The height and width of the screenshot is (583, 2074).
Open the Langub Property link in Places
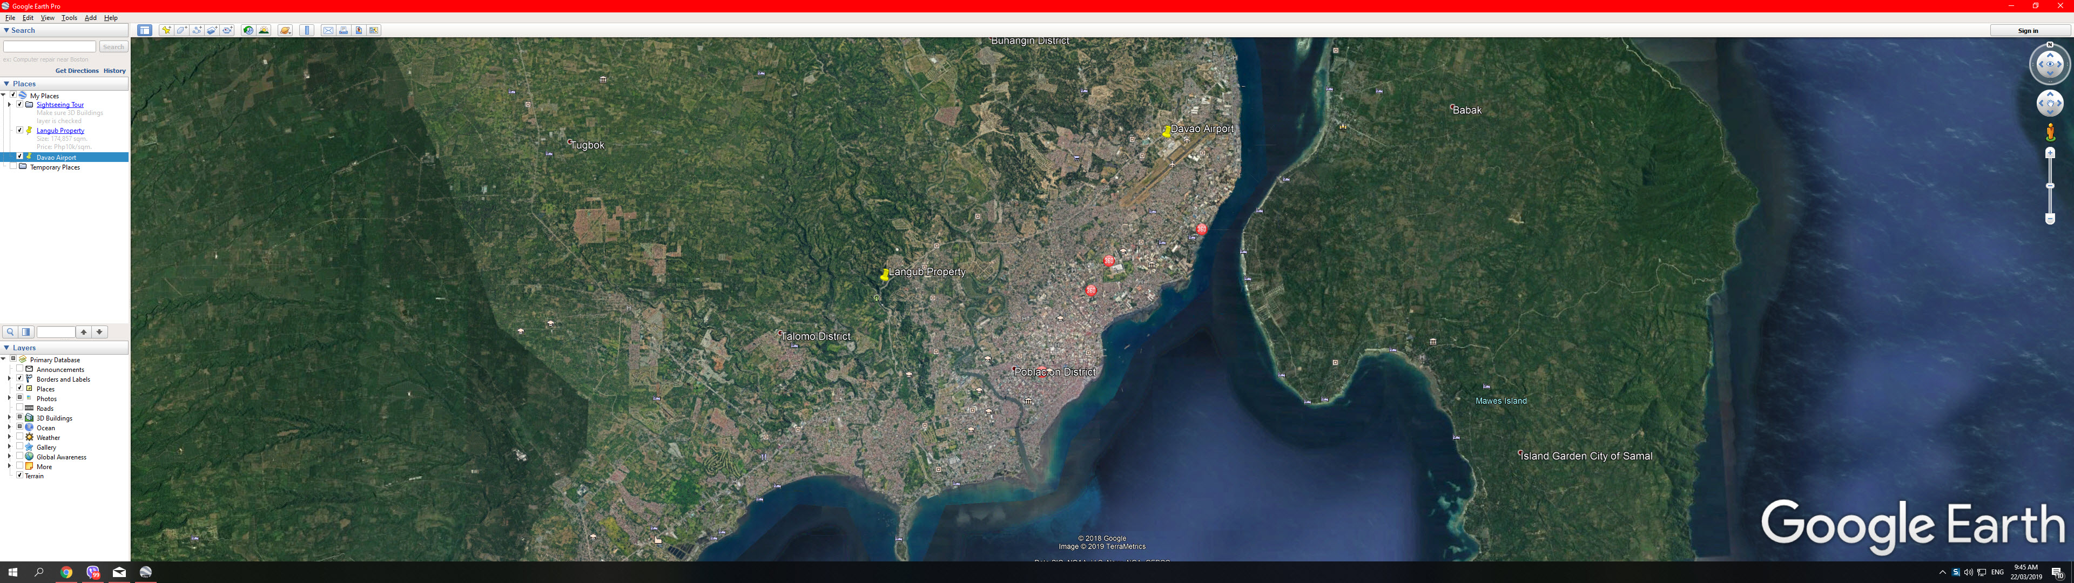click(60, 131)
